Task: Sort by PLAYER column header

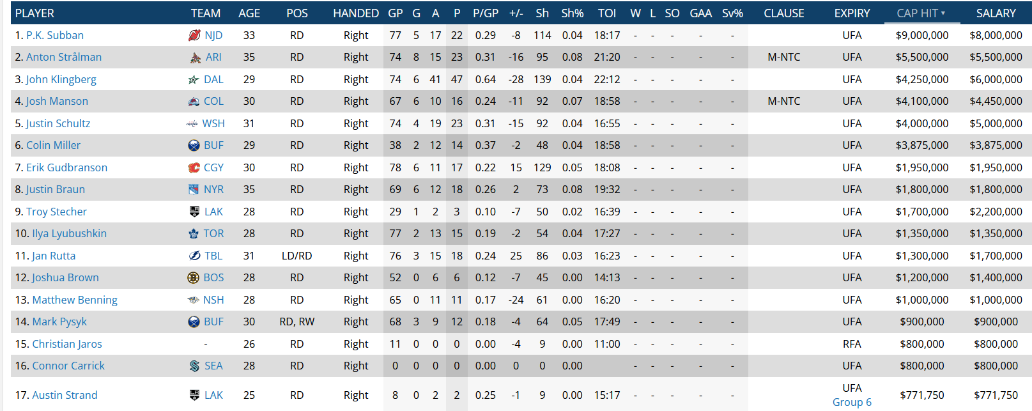Action: coord(35,13)
